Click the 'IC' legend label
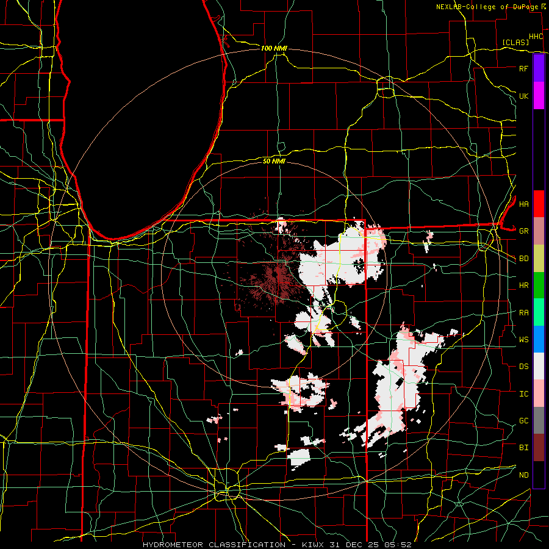The height and width of the screenshot is (549, 549). click(523, 394)
